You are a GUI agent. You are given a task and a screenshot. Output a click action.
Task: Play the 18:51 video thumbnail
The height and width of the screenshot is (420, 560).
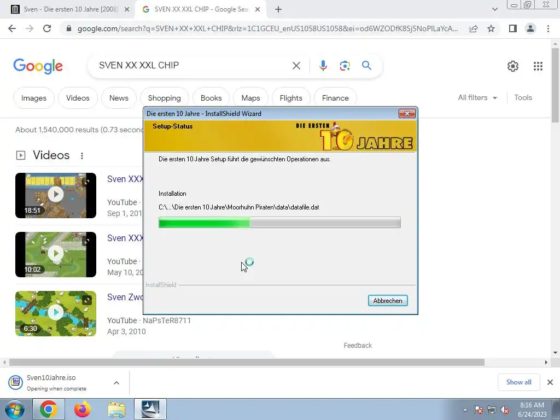(x=56, y=195)
